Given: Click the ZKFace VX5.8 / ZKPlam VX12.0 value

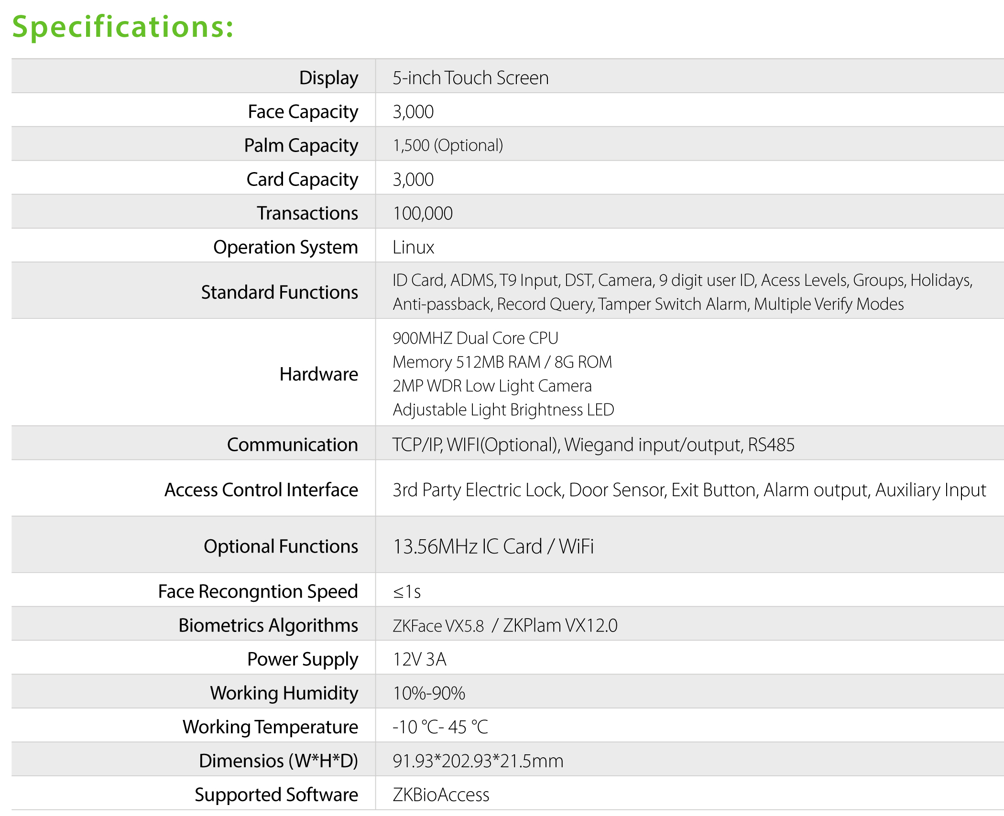Looking at the screenshot, I should pyautogui.click(x=505, y=625).
